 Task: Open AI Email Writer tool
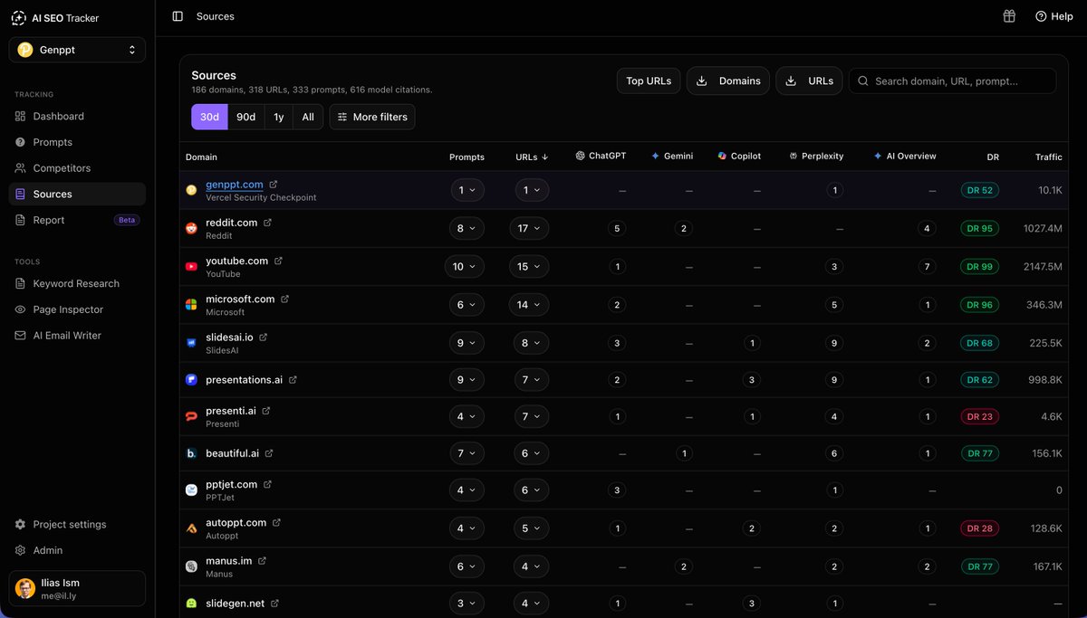77,336
